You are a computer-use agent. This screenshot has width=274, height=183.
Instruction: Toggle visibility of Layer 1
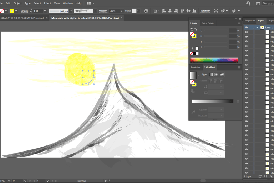click(247, 28)
